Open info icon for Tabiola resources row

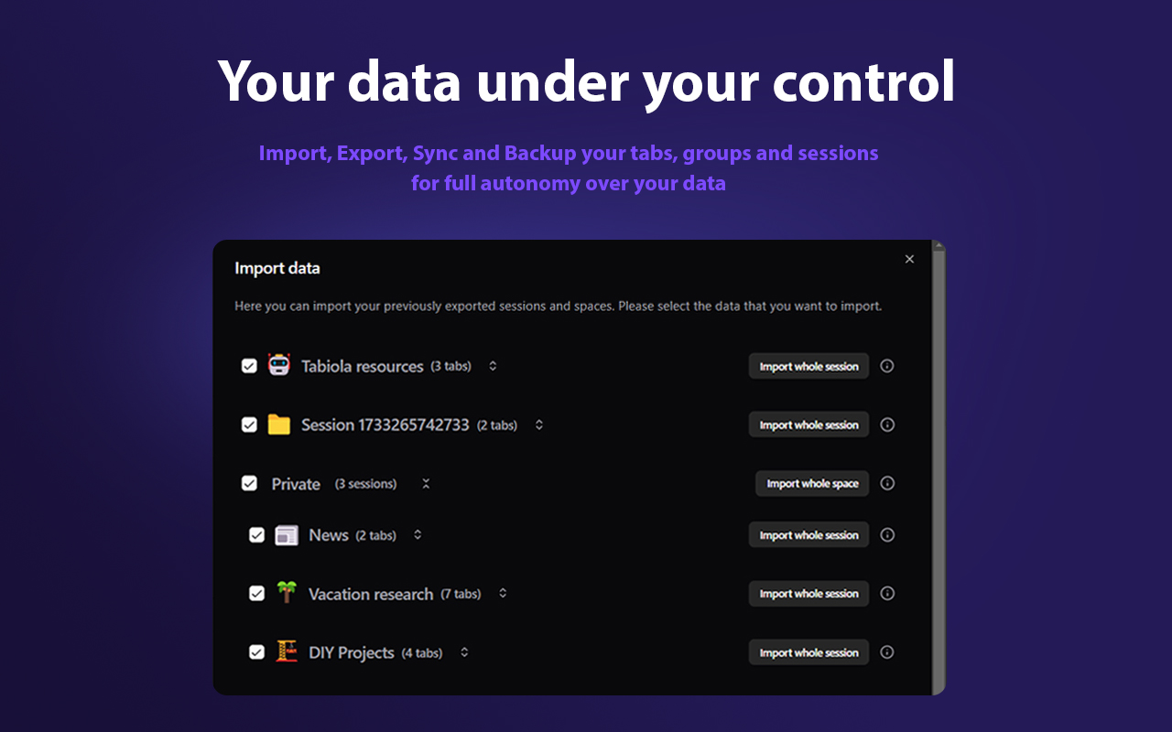tap(886, 366)
